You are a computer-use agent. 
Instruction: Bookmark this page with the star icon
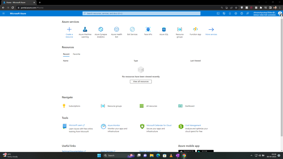pyautogui.click(x=236, y=7)
